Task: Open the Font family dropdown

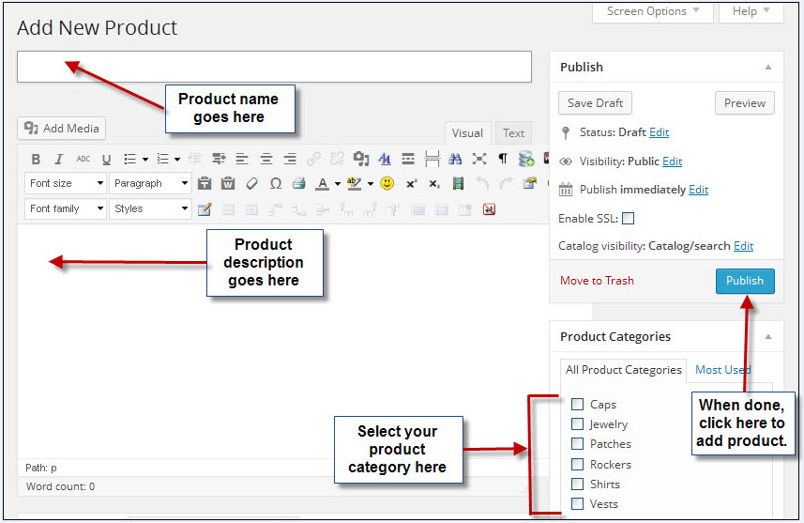Action: pyautogui.click(x=65, y=208)
